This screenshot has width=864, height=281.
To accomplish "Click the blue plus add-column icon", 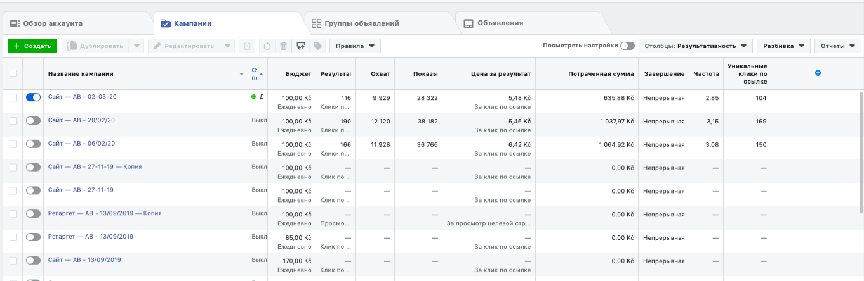I will point(818,73).
